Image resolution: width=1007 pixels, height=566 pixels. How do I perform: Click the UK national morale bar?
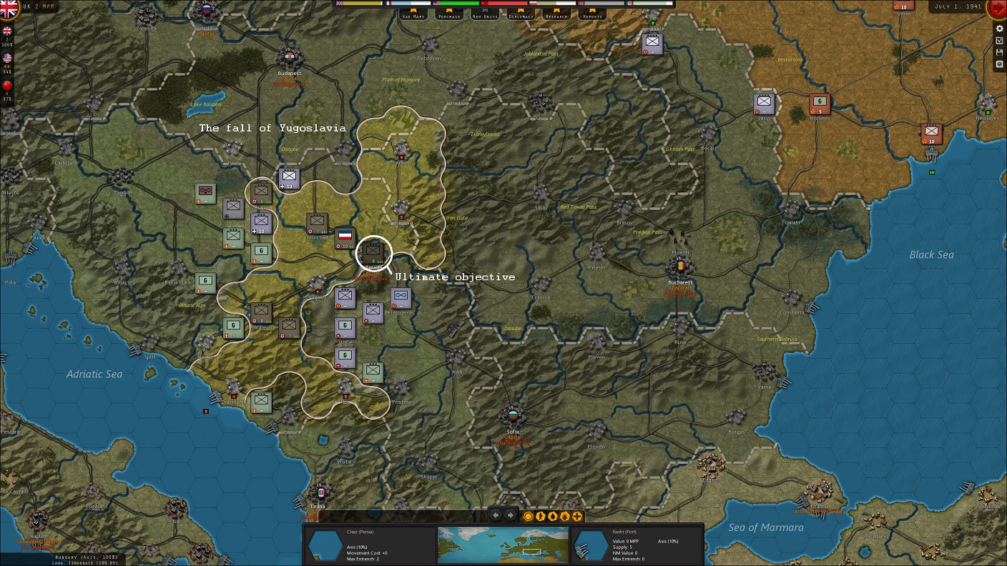pos(358,4)
